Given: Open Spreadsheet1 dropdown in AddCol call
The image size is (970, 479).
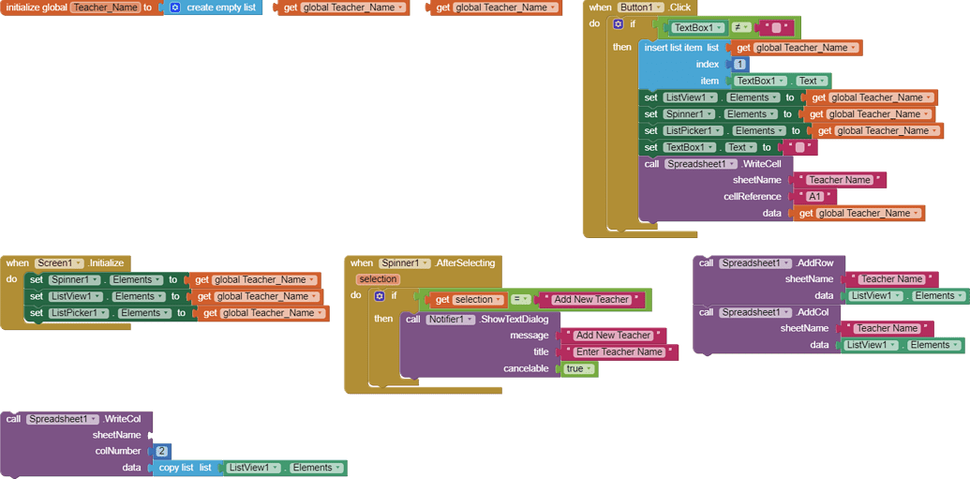Looking at the screenshot, I should pos(756,312).
